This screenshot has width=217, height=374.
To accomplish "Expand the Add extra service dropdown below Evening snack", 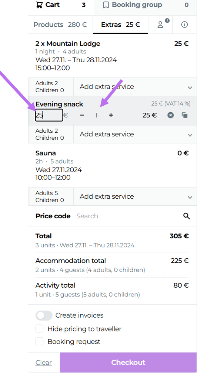I will pyautogui.click(x=135, y=134).
